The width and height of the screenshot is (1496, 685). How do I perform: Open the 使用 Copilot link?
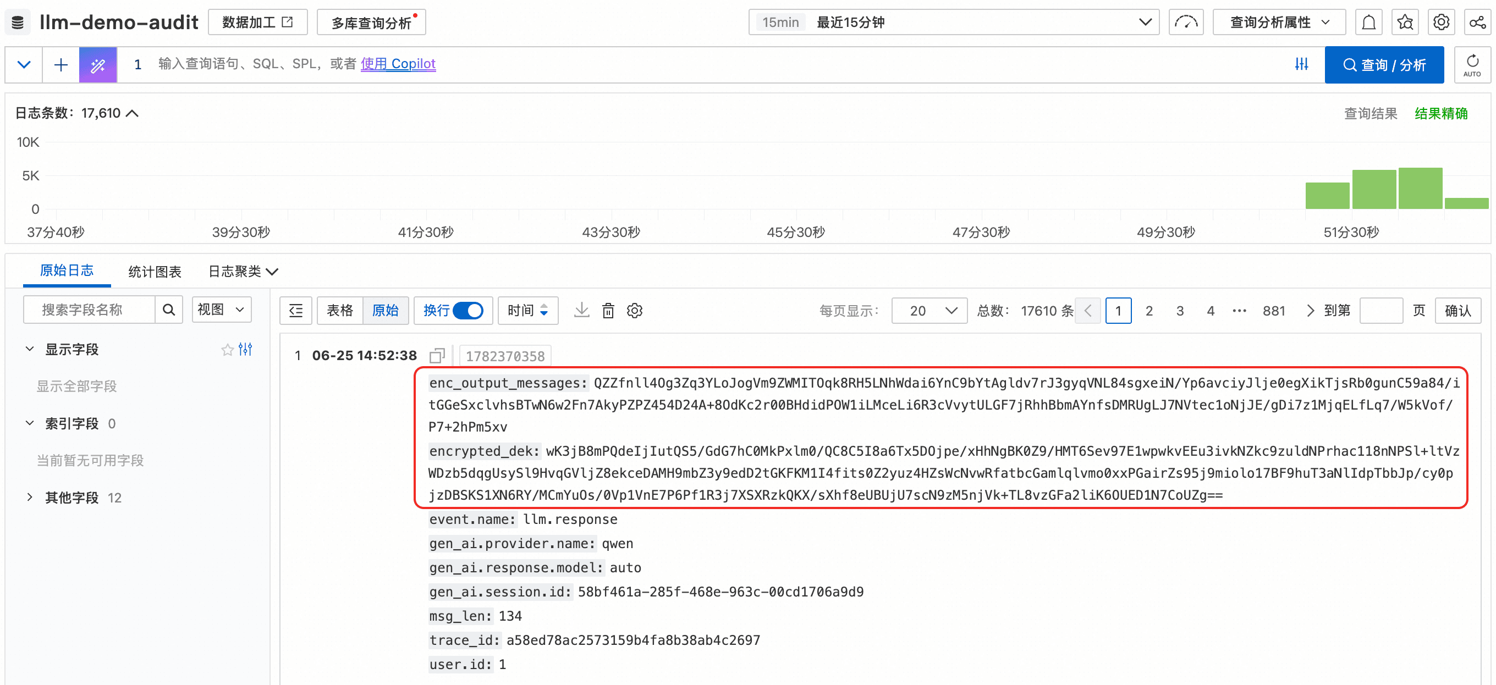(x=398, y=63)
